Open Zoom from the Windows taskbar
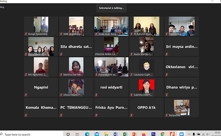The width and height of the screenshot is (221, 136). [181, 134]
